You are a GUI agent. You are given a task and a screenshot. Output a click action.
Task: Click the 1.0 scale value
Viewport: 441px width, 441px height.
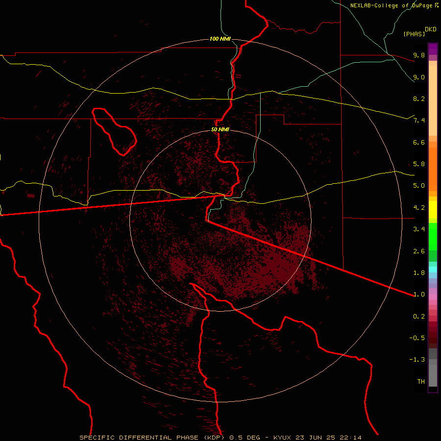(x=419, y=294)
